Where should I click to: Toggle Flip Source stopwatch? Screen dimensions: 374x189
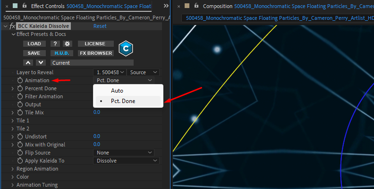(x=20, y=153)
